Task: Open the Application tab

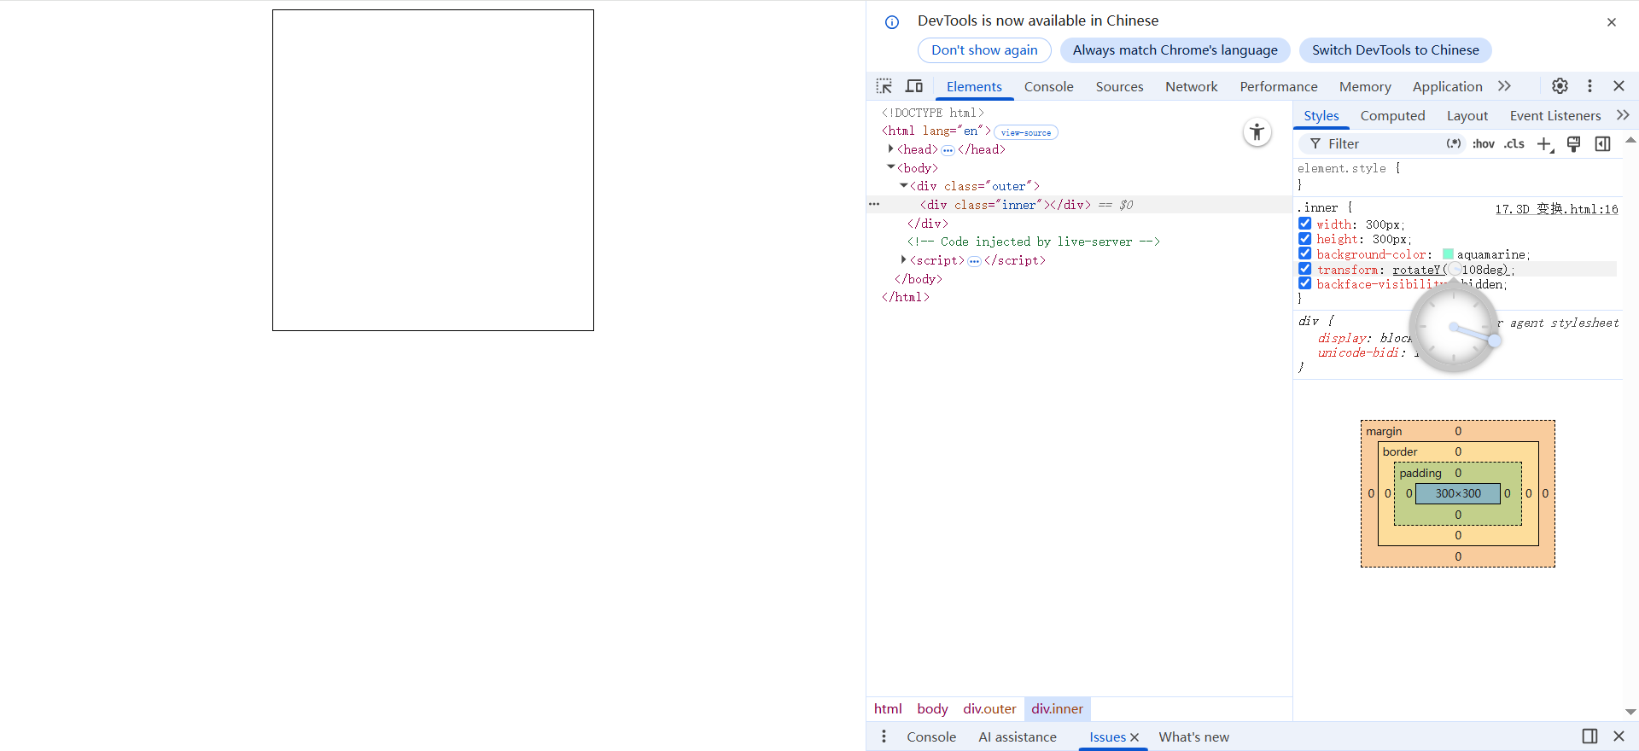Action: pos(1447,87)
